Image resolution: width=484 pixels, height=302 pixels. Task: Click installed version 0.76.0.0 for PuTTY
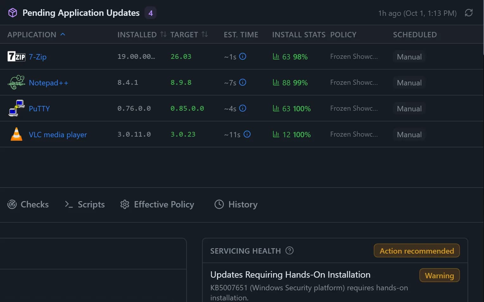[134, 108]
